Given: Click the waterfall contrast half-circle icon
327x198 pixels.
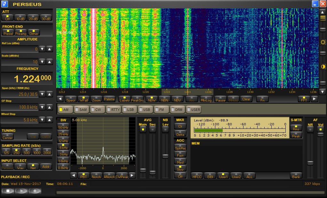Looking at the screenshot, I should point(323,67).
